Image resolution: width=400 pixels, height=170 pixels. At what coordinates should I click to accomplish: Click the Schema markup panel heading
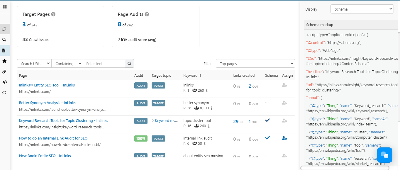pos(320,25)
